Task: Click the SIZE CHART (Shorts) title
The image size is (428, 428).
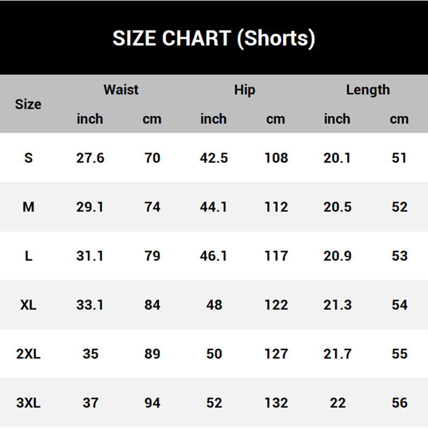Action: coord(213,39)
